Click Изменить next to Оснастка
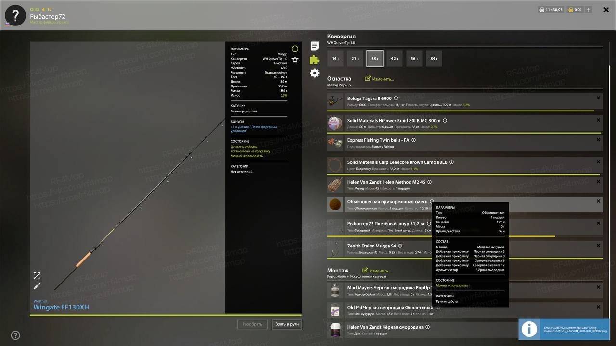This screenshot has width=616, height=346. pyautogui.click(x=380, y=79)
